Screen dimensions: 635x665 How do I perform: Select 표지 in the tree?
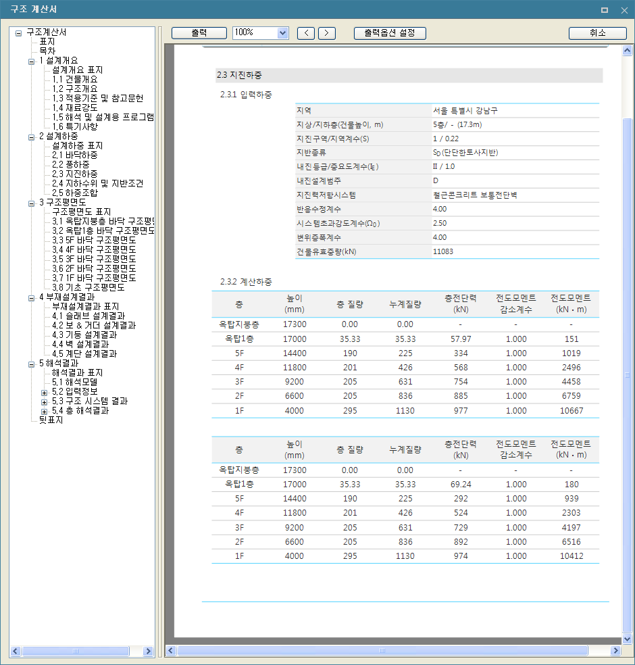[x=47, y=42]
